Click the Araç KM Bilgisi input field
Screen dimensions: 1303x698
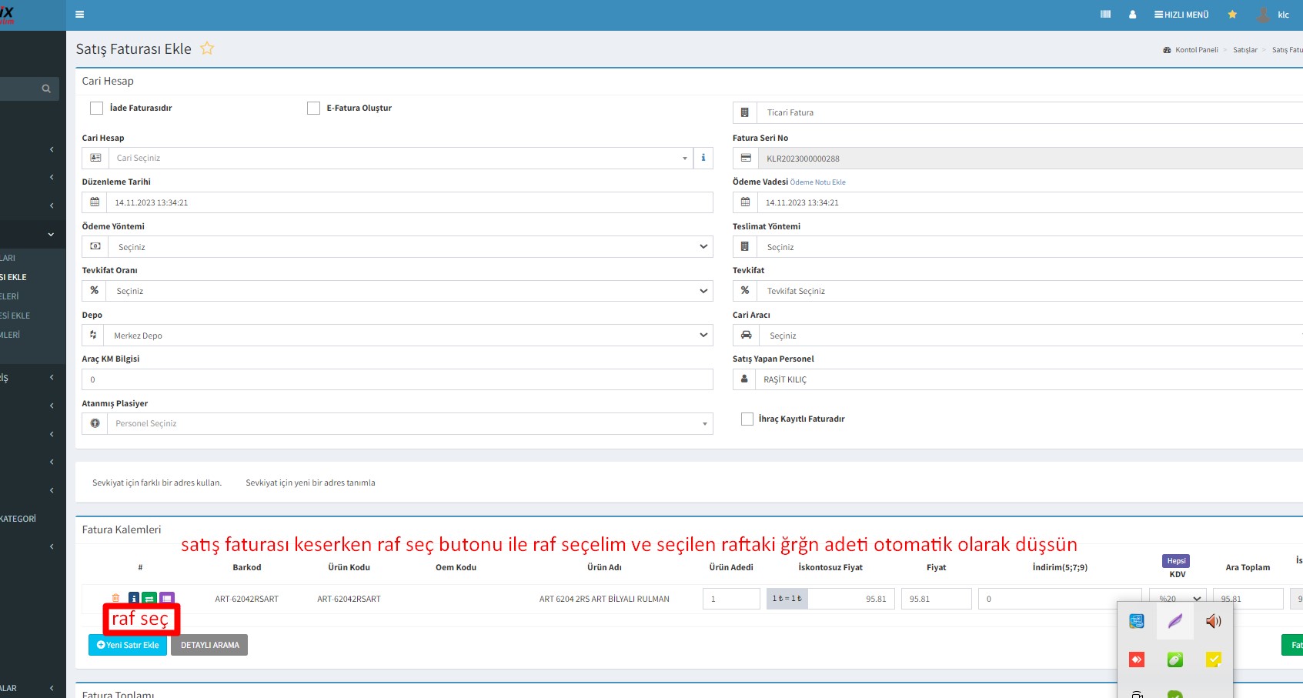pos(397,379)
